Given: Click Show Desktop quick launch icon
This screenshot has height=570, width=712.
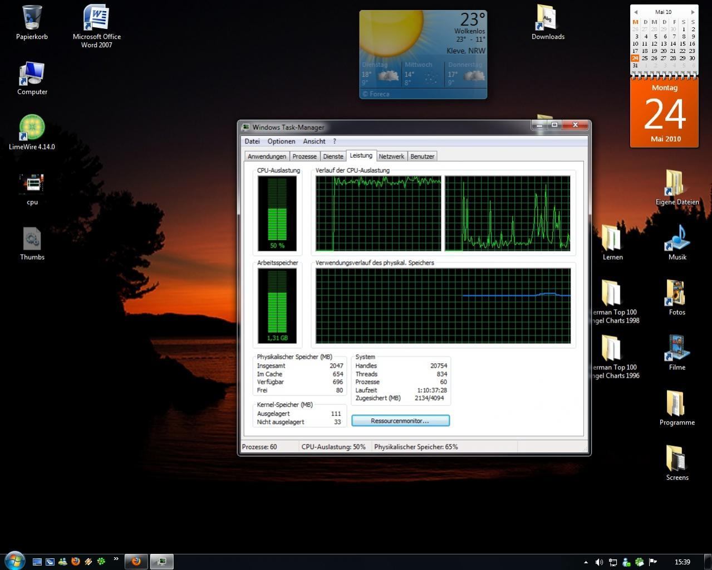Looking at the screenshot, I should [37, 562].
